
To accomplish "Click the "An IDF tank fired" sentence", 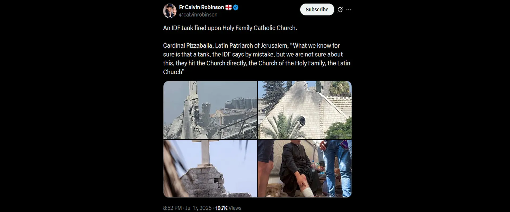I will tap(230, 28).
